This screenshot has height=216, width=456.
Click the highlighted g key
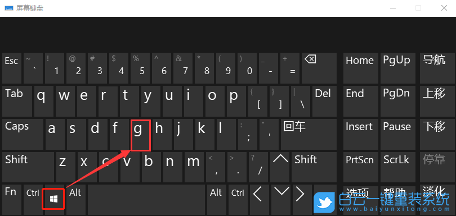(141, 135)
